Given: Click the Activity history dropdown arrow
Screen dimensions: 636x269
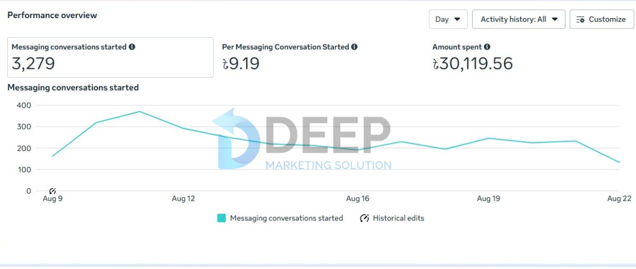Looking at the screenshot, I should 555,19.
